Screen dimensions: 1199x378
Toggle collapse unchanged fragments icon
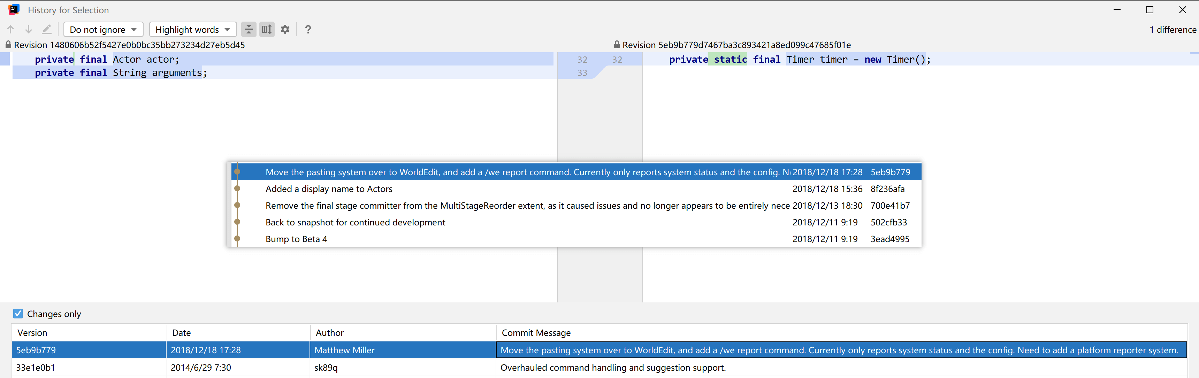tap(249, 29)
